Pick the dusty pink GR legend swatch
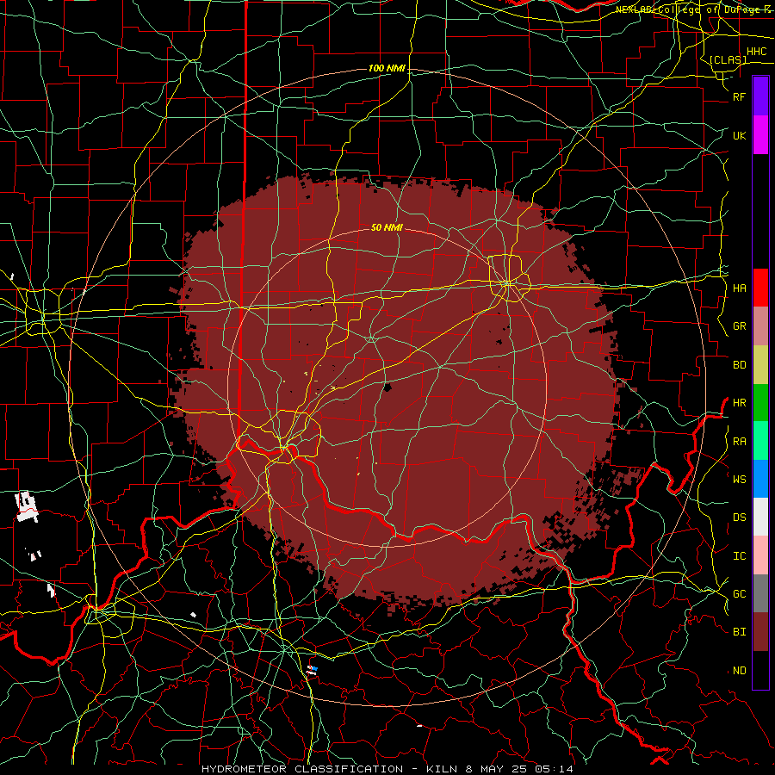This screenshot has height=775, width=775. 760,326
